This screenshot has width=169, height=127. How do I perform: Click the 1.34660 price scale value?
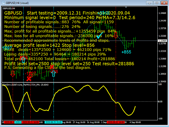162,13
